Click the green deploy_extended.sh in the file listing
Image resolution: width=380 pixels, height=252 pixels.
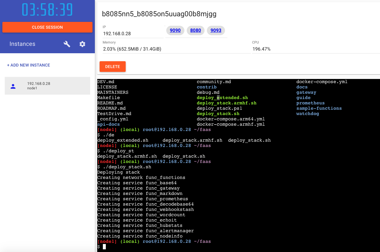point(222,98)
